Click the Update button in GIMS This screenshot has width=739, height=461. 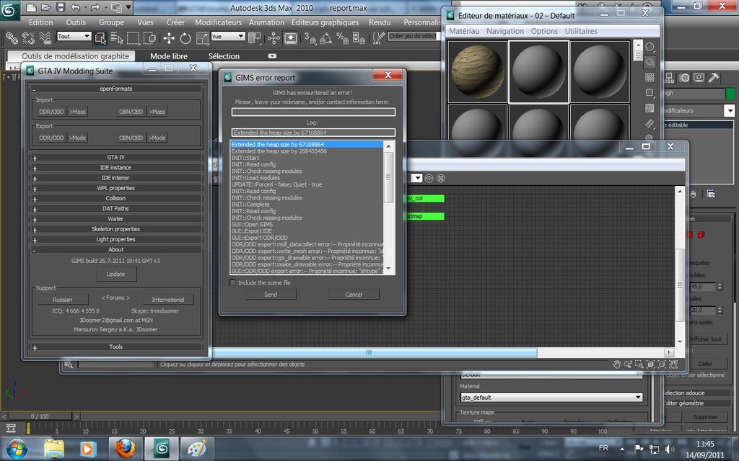115,274
